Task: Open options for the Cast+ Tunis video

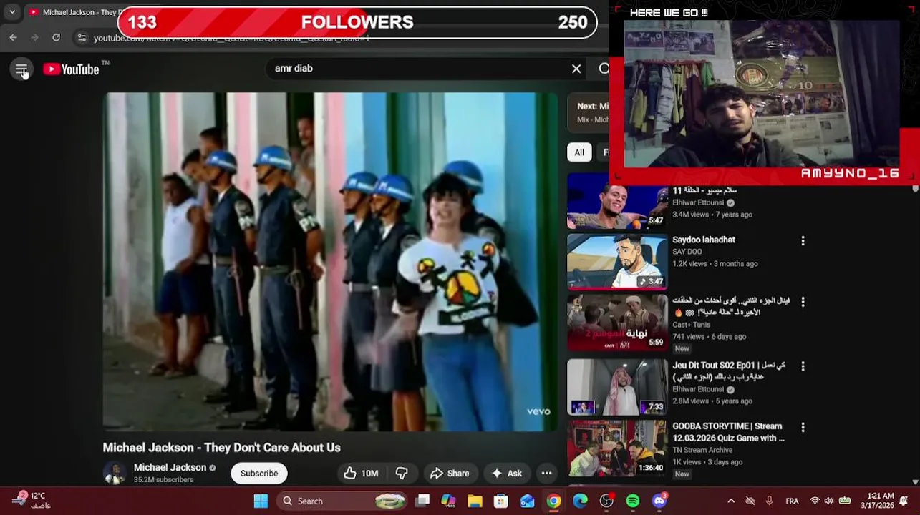Action: [x=803, y=302]
